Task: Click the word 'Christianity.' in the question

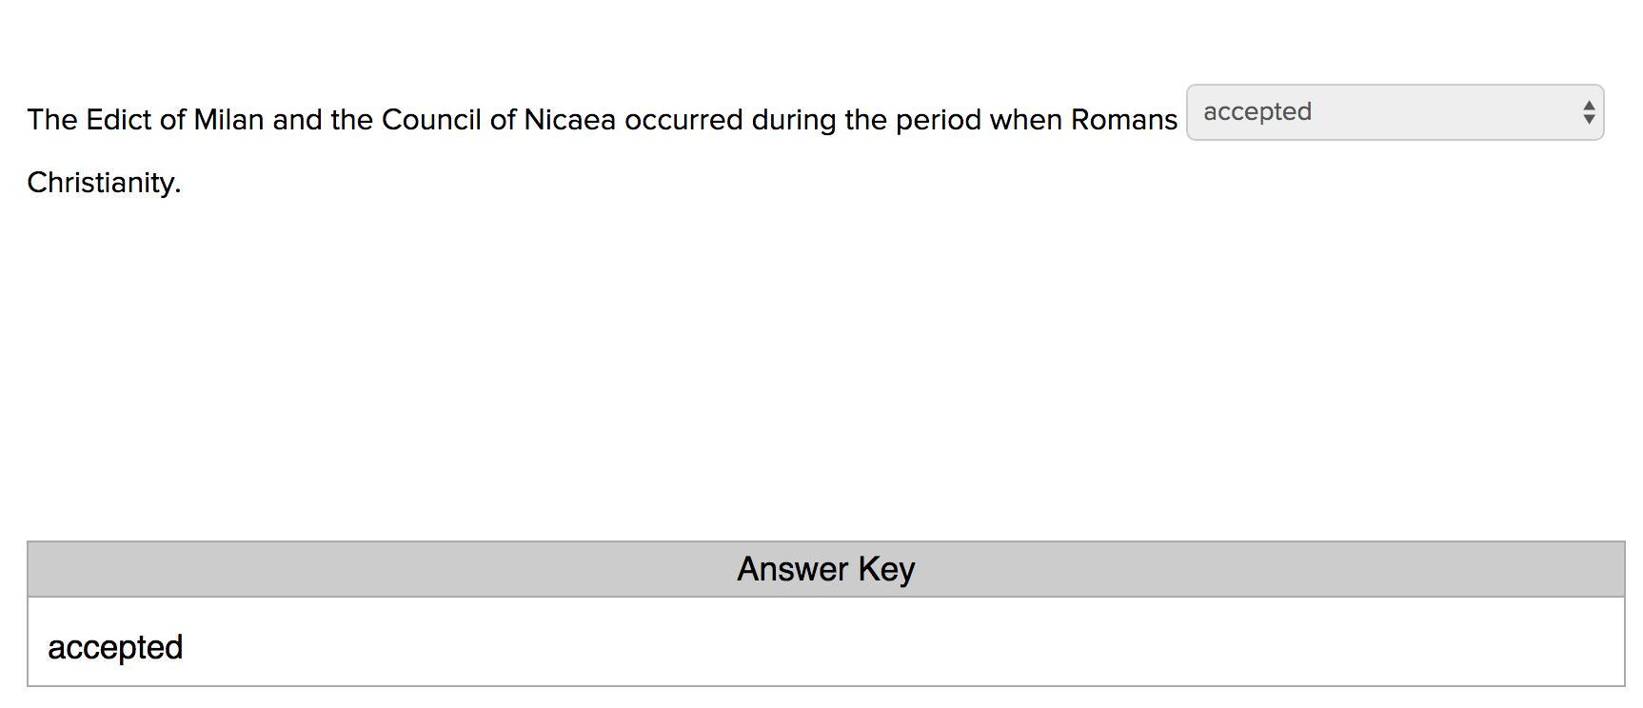Action: 104,182
